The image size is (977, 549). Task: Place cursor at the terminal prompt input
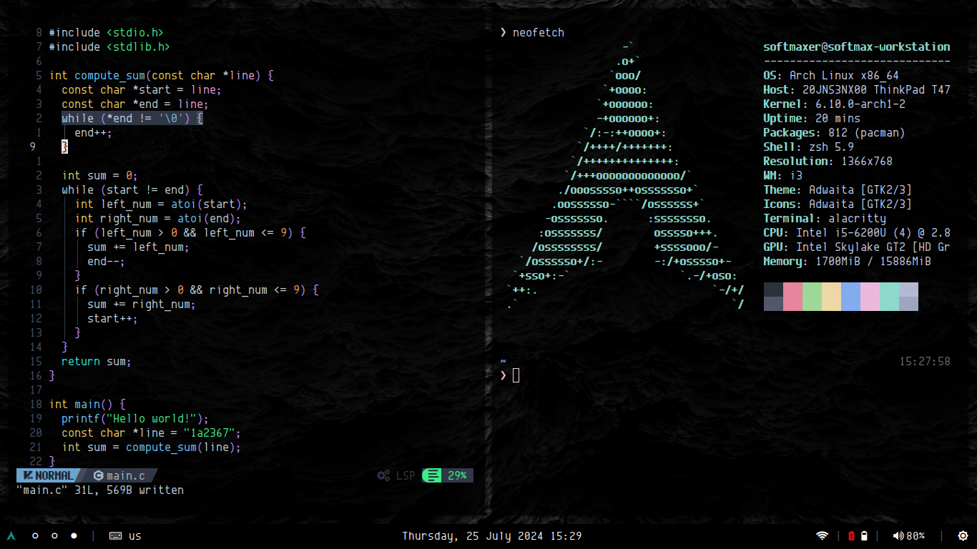516,375
